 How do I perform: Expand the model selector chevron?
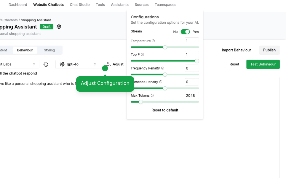95,64
